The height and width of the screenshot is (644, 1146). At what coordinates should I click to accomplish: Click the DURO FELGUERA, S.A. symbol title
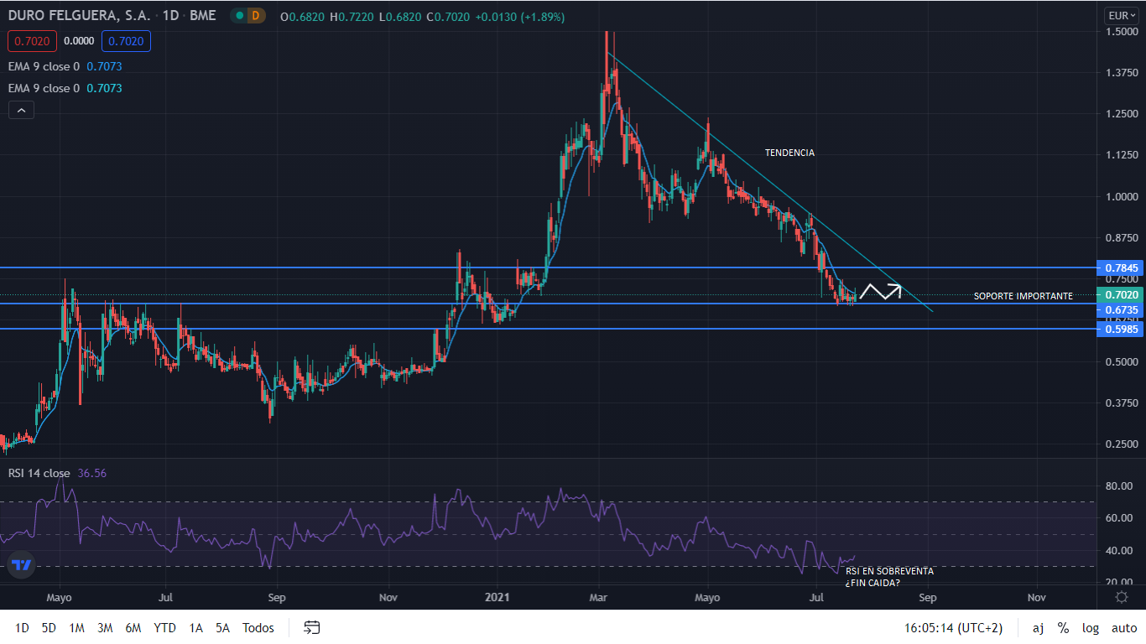coord(80,16)
